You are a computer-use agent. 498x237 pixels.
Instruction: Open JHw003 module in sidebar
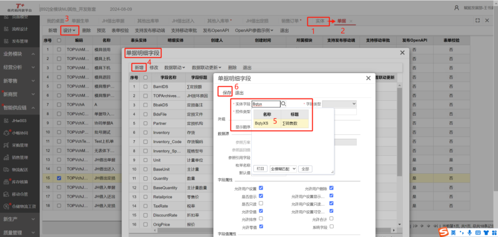pos(19,120)
